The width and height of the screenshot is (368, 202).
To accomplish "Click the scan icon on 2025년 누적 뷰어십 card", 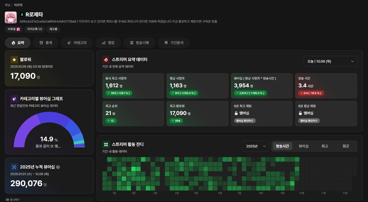I will (14, 167).
